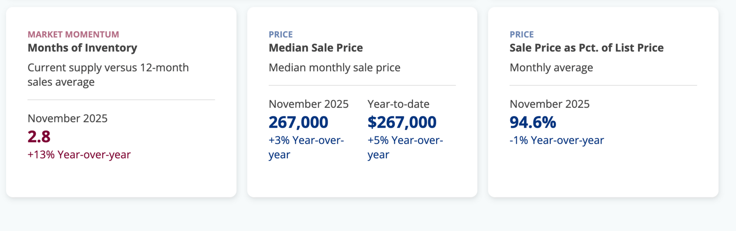
Task: Select the +3% Year-over-year price change
Action: (x=306, y=147)
